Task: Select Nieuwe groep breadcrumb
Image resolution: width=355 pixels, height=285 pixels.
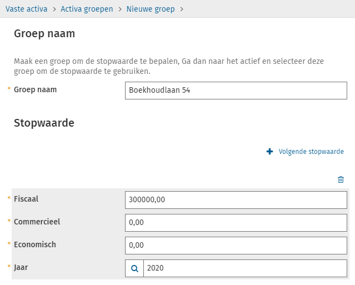Action: 151,9
